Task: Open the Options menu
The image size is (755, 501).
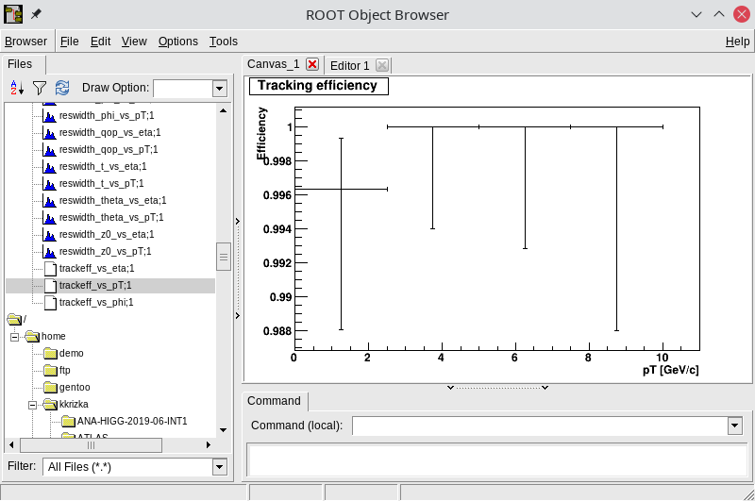Action: [x=177, y=42]
